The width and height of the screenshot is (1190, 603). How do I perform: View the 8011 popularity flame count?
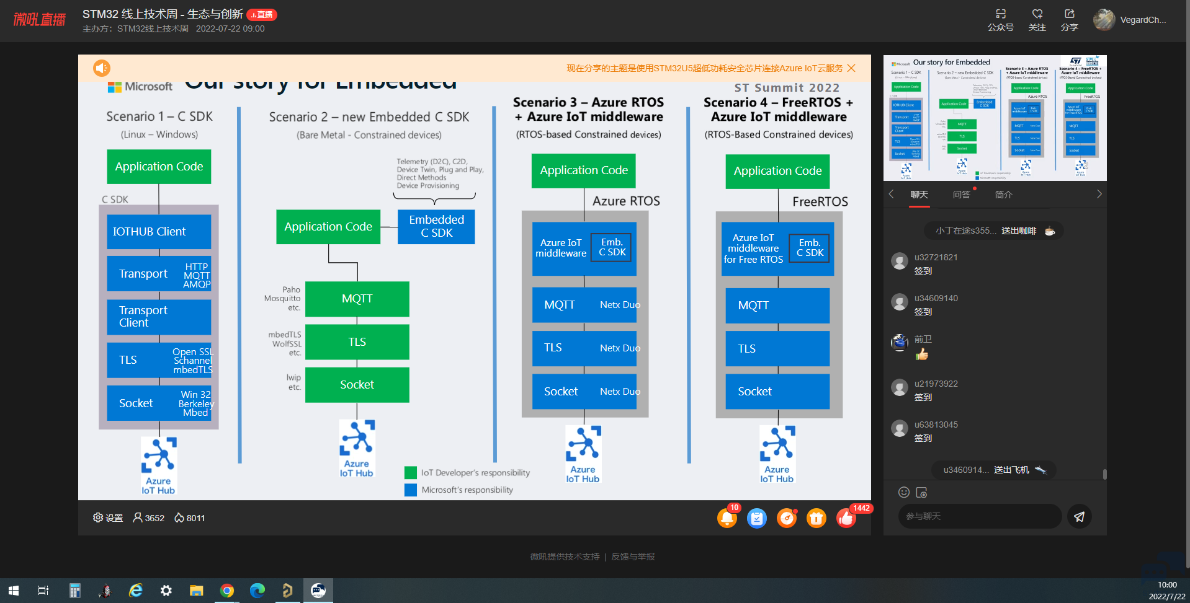tap(190, 518)
